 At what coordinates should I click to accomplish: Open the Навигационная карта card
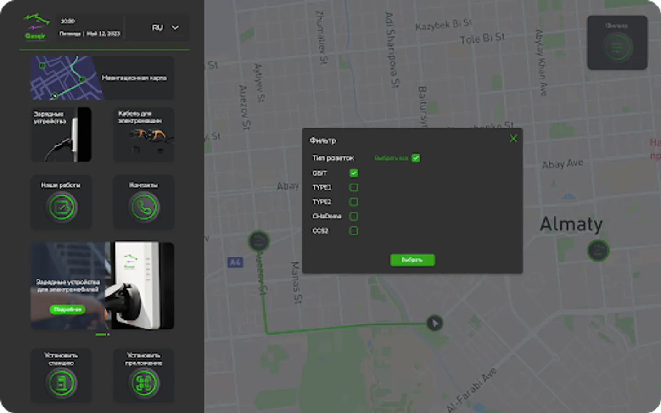(x=102, y=78)
